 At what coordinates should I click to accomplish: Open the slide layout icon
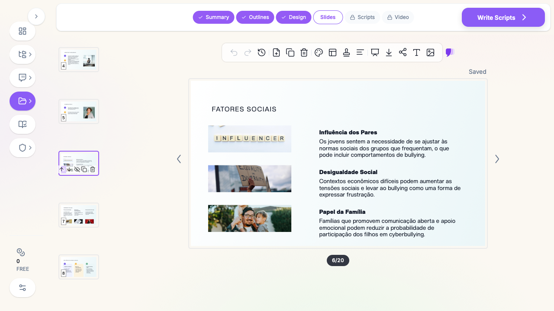point(333,52)
